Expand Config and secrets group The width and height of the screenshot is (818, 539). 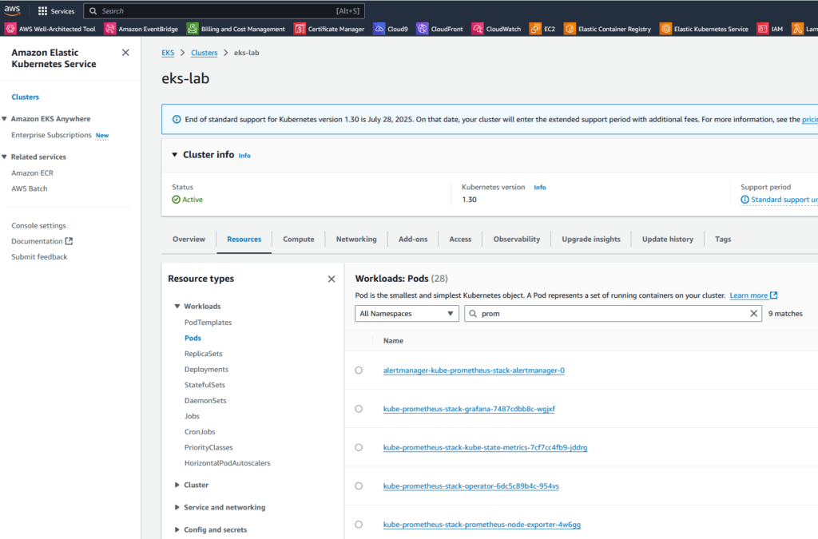(x=177, y=529)
